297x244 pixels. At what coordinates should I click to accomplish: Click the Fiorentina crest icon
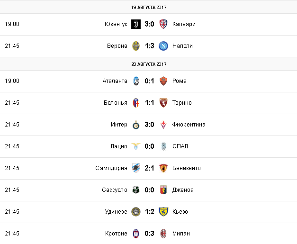pos(163,125)
